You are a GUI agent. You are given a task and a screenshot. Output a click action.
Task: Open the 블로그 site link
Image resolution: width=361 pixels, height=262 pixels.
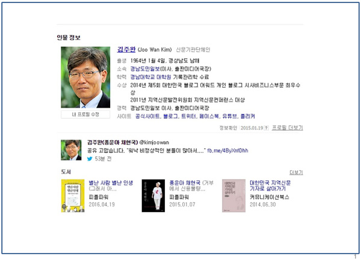(x=170, y=116)
